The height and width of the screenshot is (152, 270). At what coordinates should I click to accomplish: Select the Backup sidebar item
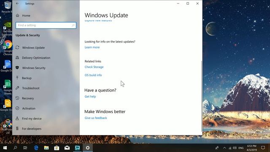point(24,78)
